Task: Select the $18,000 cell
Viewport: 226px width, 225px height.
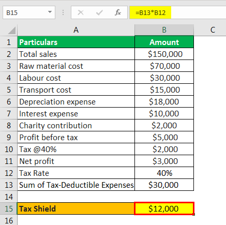Action: (x=164, y=102)
